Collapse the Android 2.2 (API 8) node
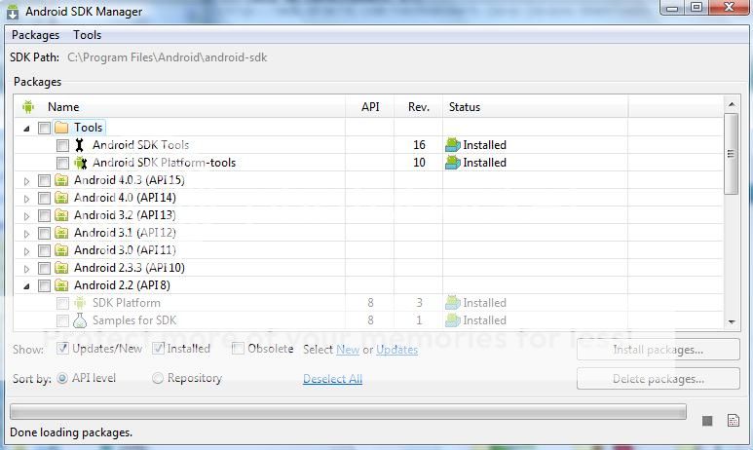 [x=27, y=285]
